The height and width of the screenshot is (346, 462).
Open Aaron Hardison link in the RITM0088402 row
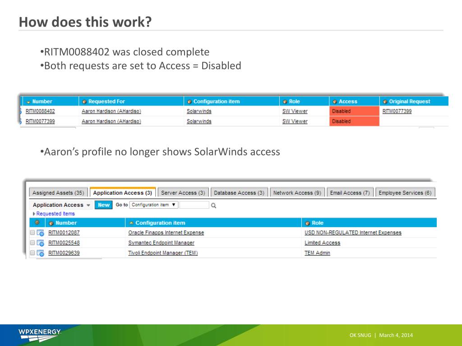111,111
